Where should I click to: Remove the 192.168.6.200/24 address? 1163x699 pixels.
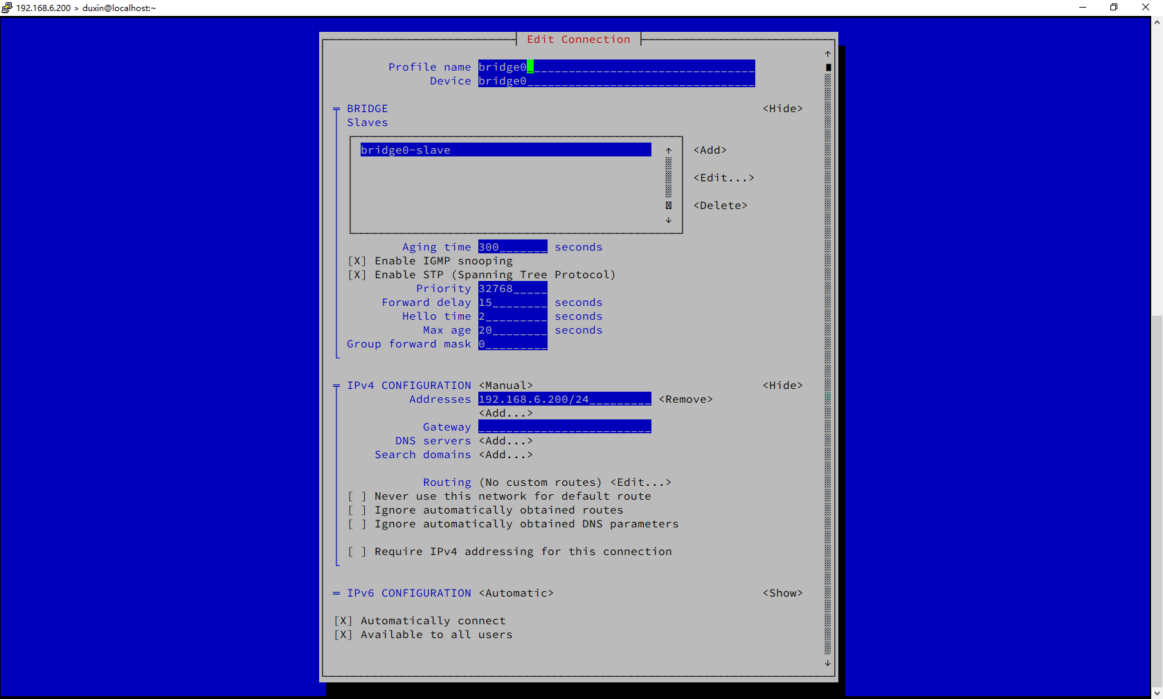click(686, 399)
